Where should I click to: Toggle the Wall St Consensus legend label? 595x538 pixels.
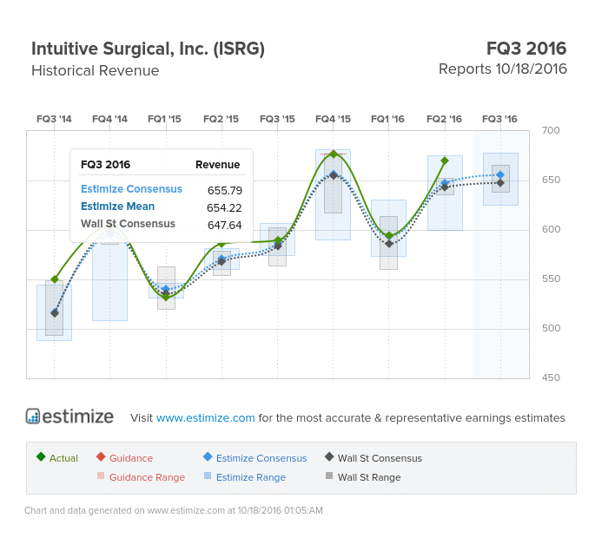380,458
